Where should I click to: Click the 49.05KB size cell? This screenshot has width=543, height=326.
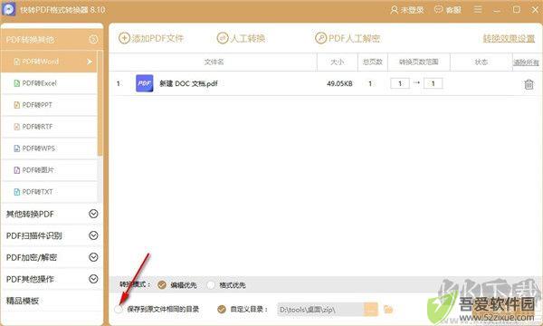point(339,83)
